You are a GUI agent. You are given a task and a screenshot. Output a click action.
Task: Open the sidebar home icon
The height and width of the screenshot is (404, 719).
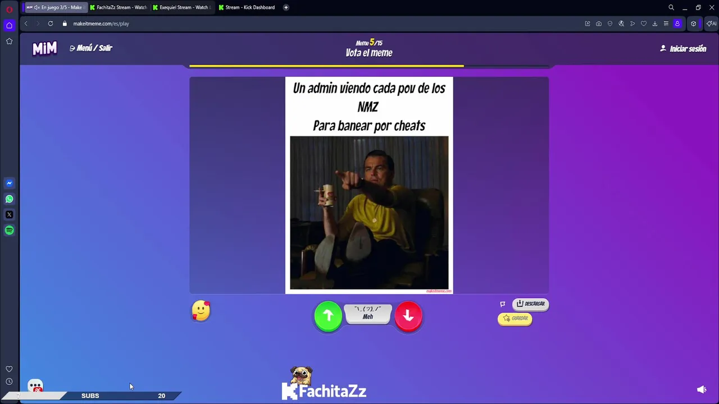9,25
